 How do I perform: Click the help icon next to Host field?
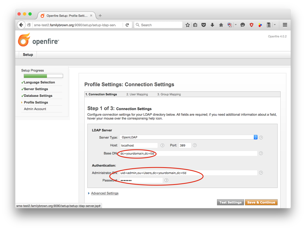click(x=162, y=145)
